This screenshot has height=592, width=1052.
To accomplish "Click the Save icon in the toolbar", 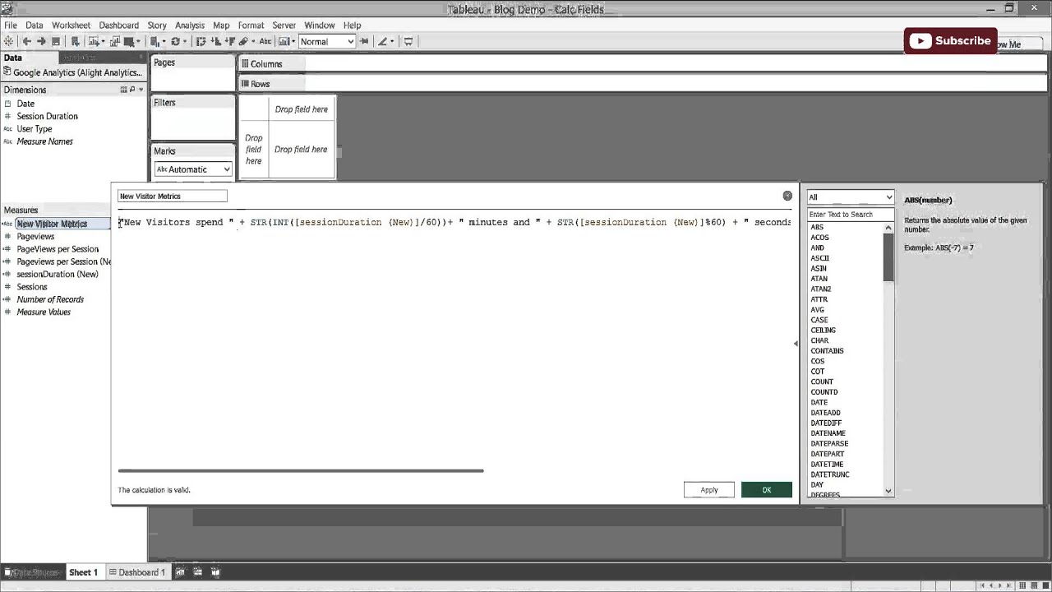I will [56, 41].
